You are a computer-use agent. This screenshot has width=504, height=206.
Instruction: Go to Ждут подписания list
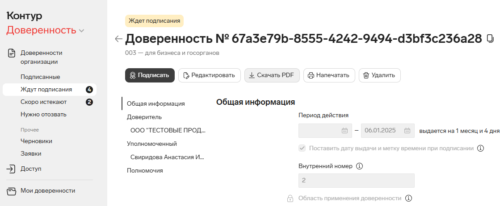(x=50, y=90)
